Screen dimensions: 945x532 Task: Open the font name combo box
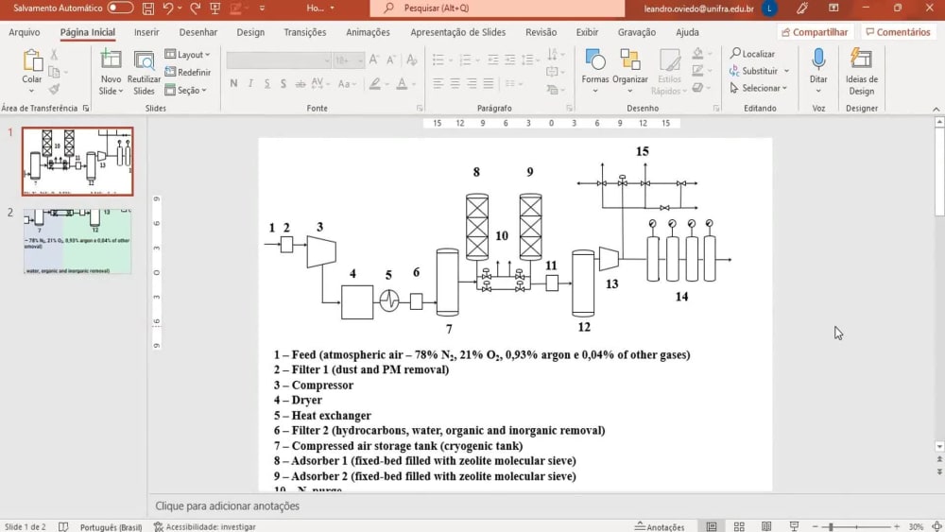[x=279, y=60]
